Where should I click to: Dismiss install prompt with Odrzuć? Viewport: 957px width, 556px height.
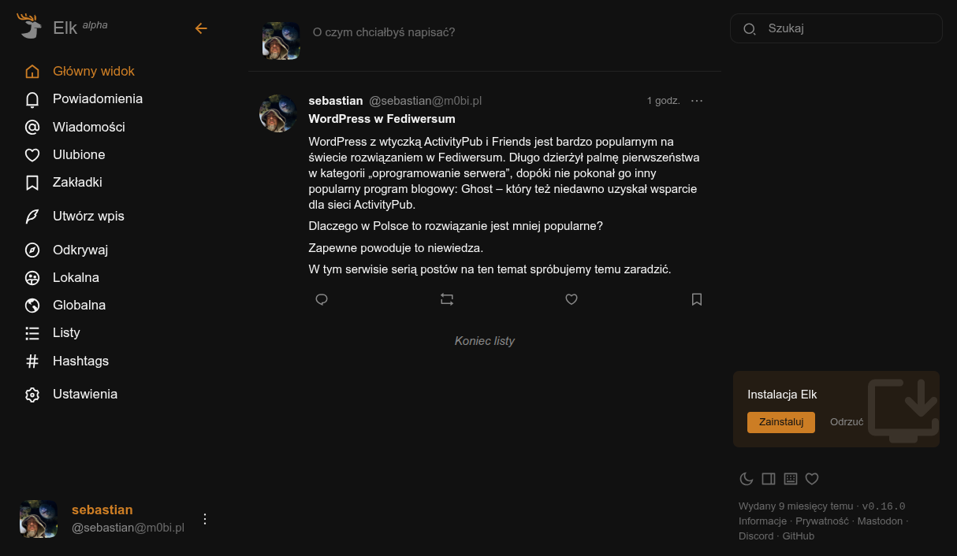pyautogui.click(x=847, y=422)
